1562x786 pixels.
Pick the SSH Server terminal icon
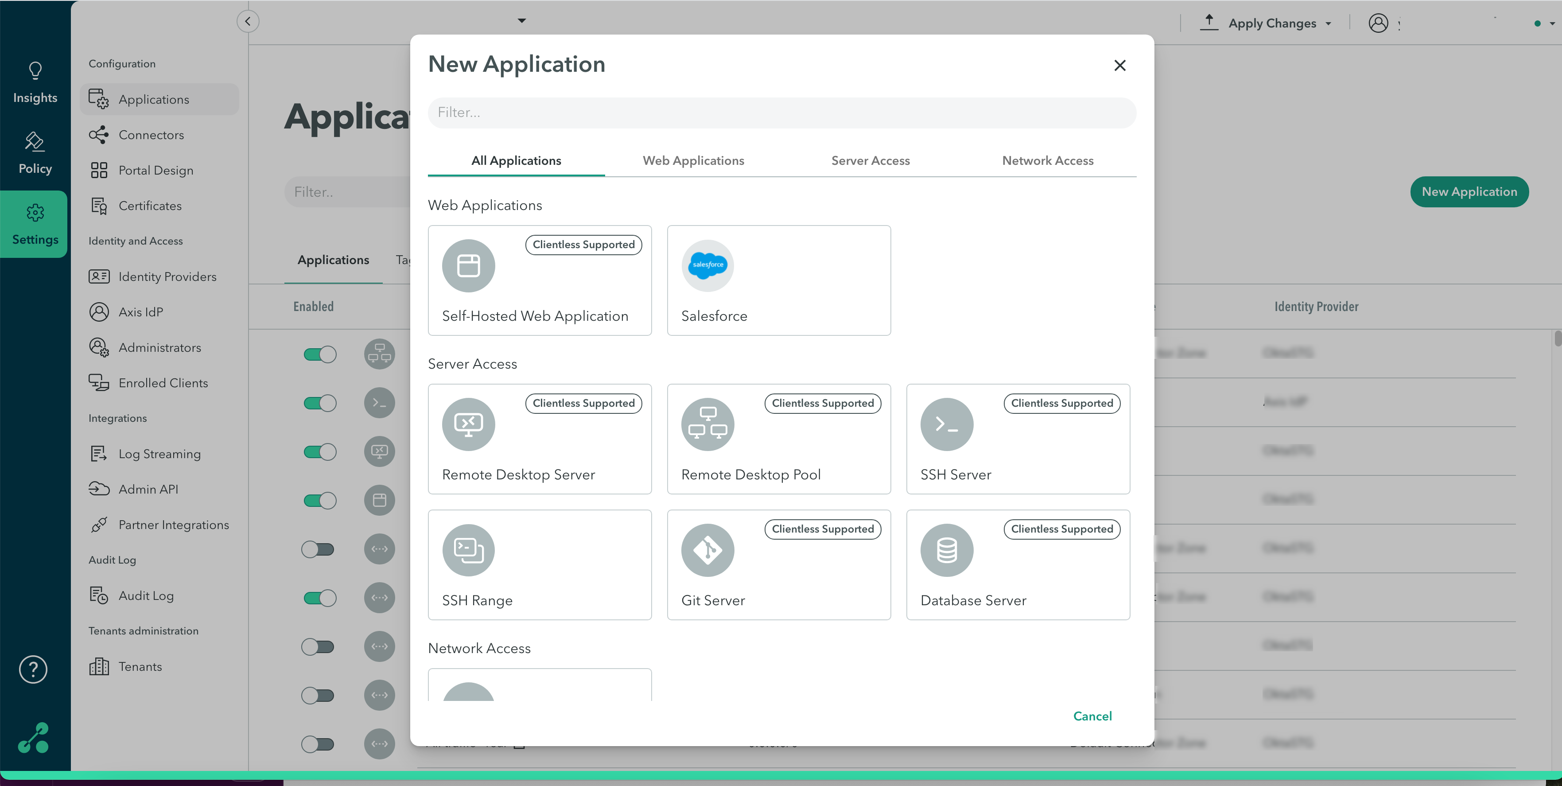947,424
